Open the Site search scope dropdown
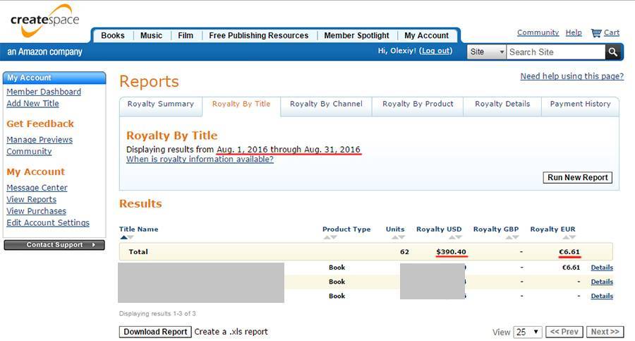The width and height of the screenshot is (635, 341). point(487,52)
